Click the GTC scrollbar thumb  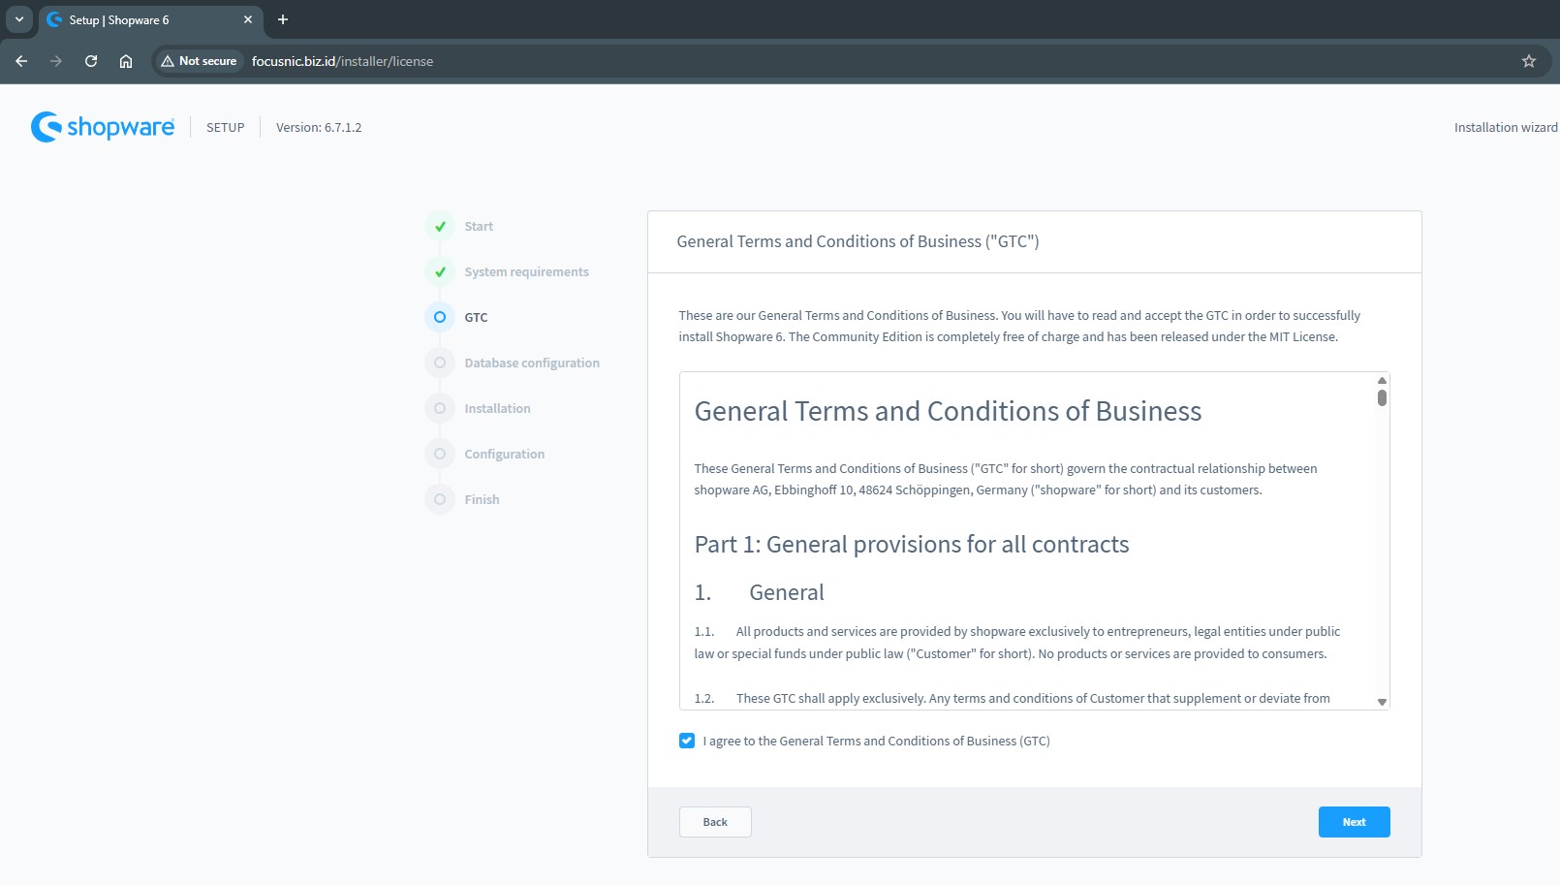coord(1382,397)
